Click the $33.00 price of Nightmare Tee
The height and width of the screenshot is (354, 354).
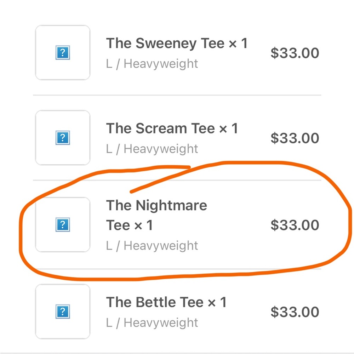(x=295, y=225)
